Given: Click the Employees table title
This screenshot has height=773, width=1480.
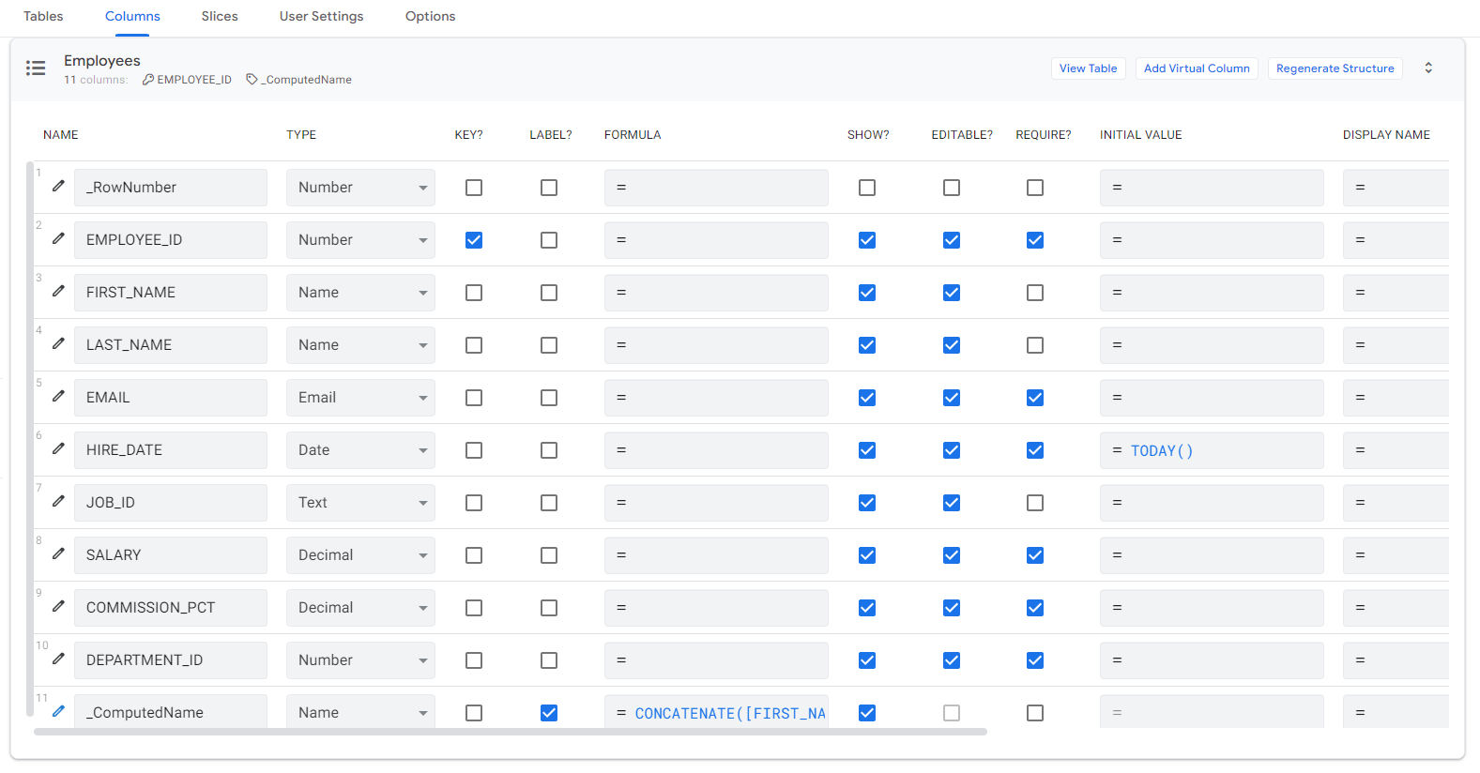Looking at the screenshot, I should (102, 61).
